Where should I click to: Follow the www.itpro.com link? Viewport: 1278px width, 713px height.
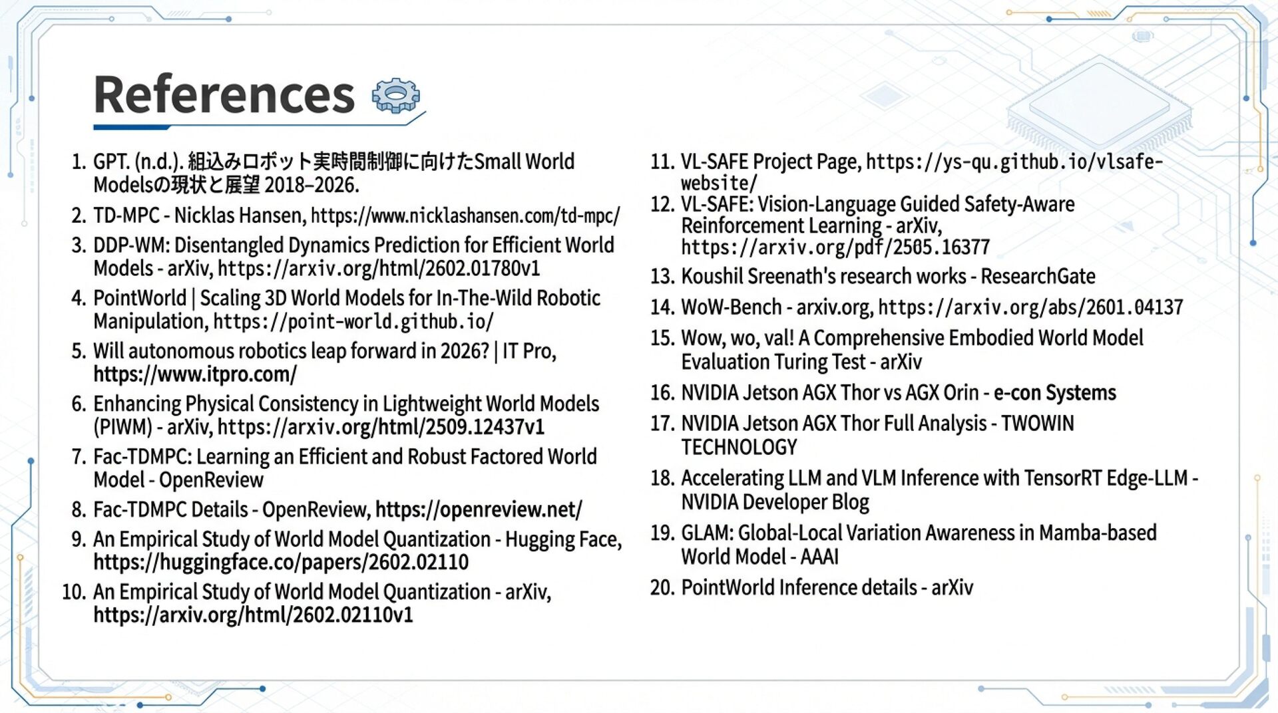pos(195,374)
